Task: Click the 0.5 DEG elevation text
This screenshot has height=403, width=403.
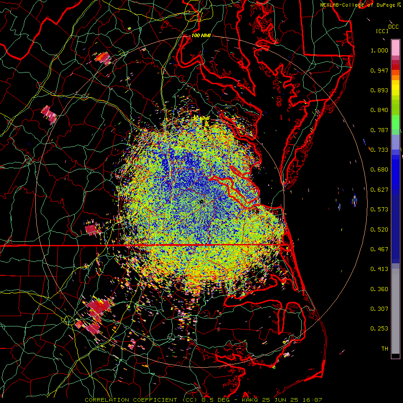Action: coord(215,400)
